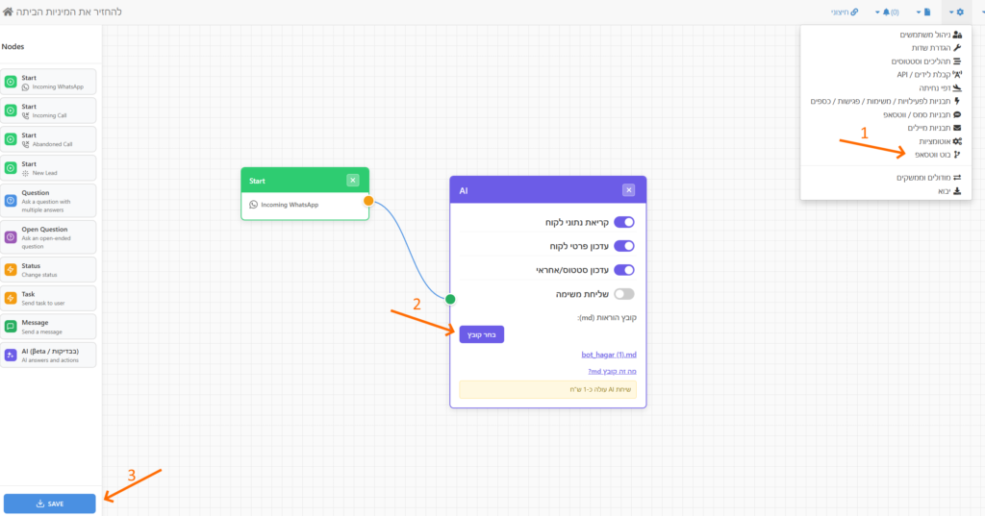Click the blue SAVE button
985x516 pixels.
(50, 504)
